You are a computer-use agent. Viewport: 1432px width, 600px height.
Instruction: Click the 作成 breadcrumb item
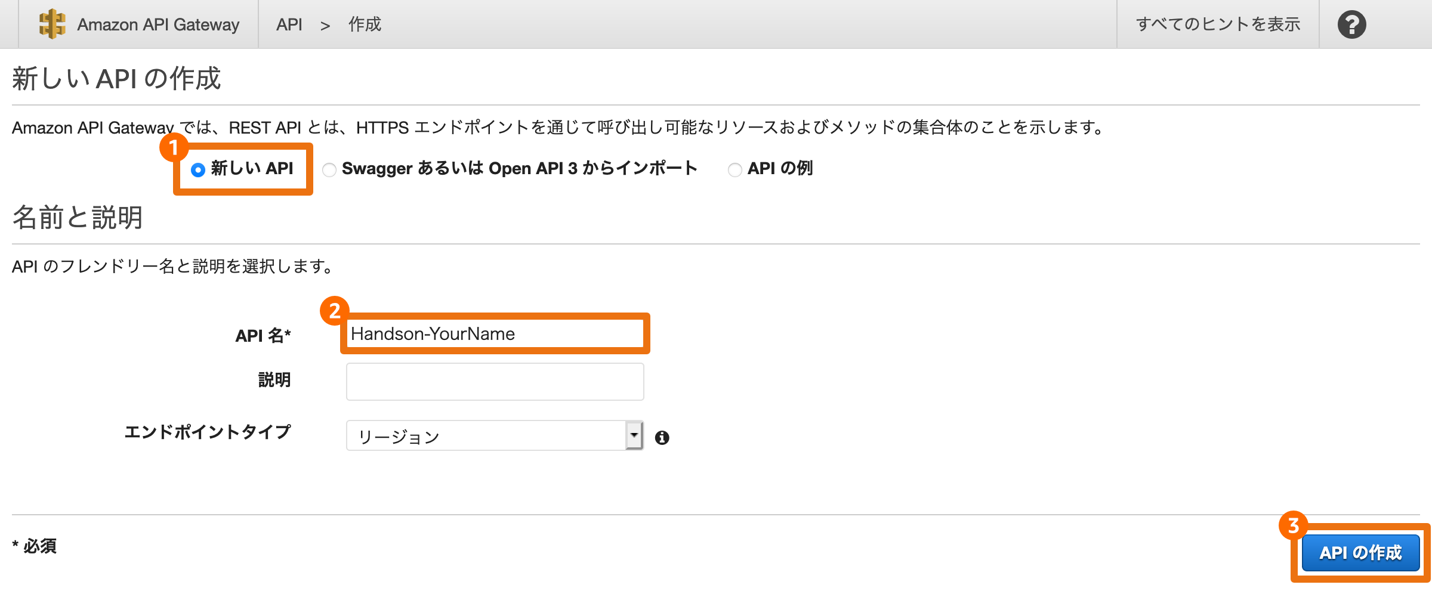pyautogui.click(x=365, y=24)
